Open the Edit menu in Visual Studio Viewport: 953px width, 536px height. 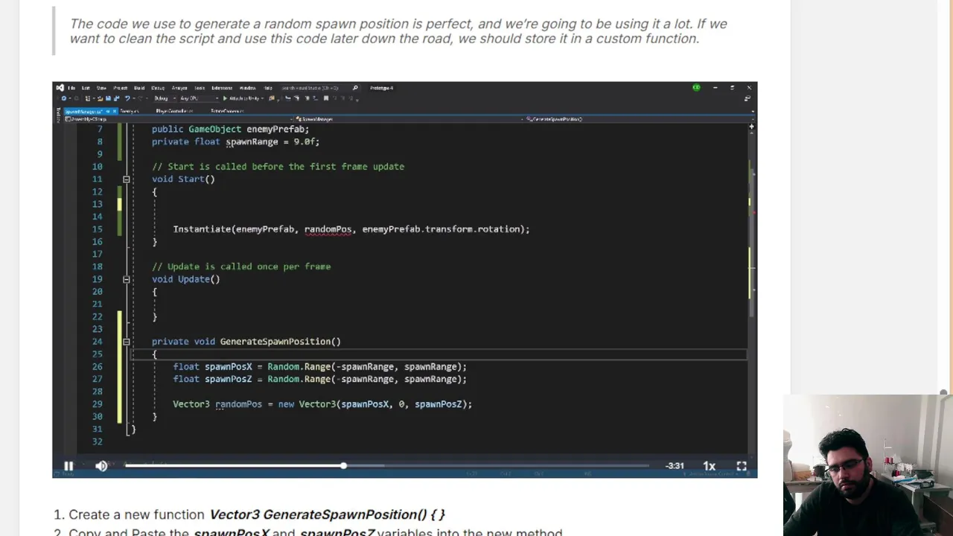tap(86, 88)
